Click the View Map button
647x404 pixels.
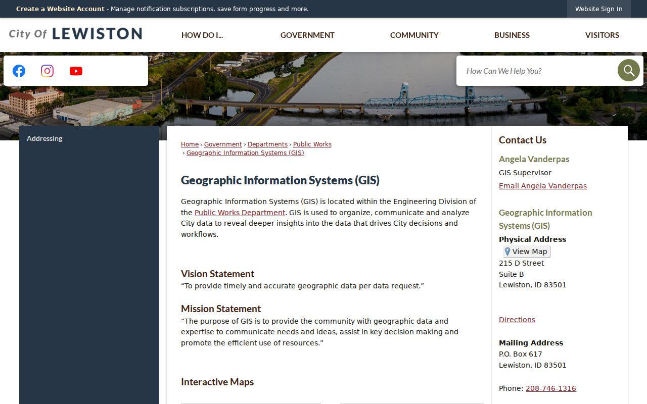pos(526,251)
